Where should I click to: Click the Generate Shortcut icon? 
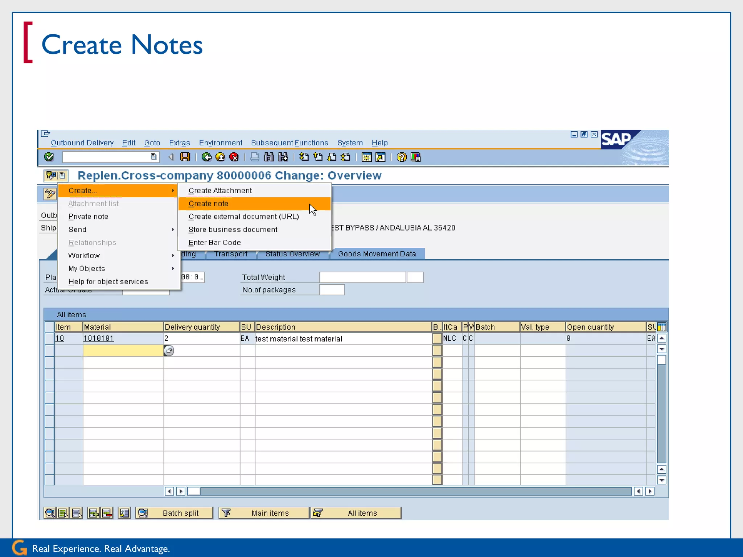click(x=380, y=157)
